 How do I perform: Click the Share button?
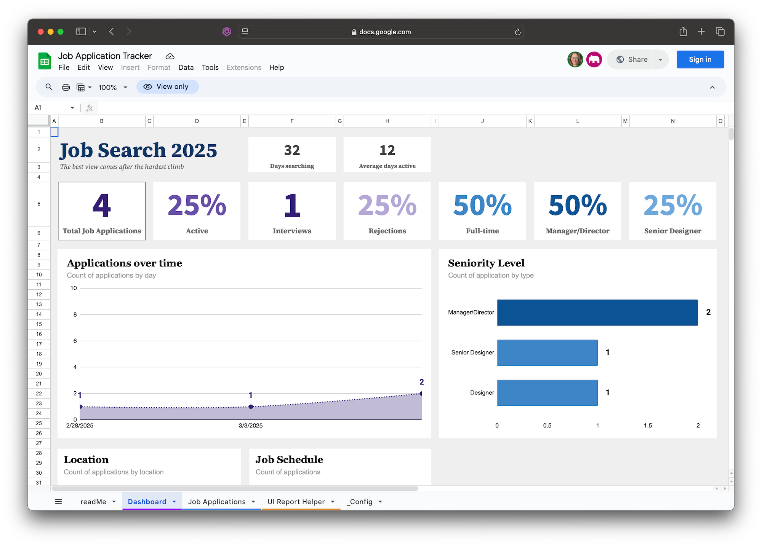point(632,59)
